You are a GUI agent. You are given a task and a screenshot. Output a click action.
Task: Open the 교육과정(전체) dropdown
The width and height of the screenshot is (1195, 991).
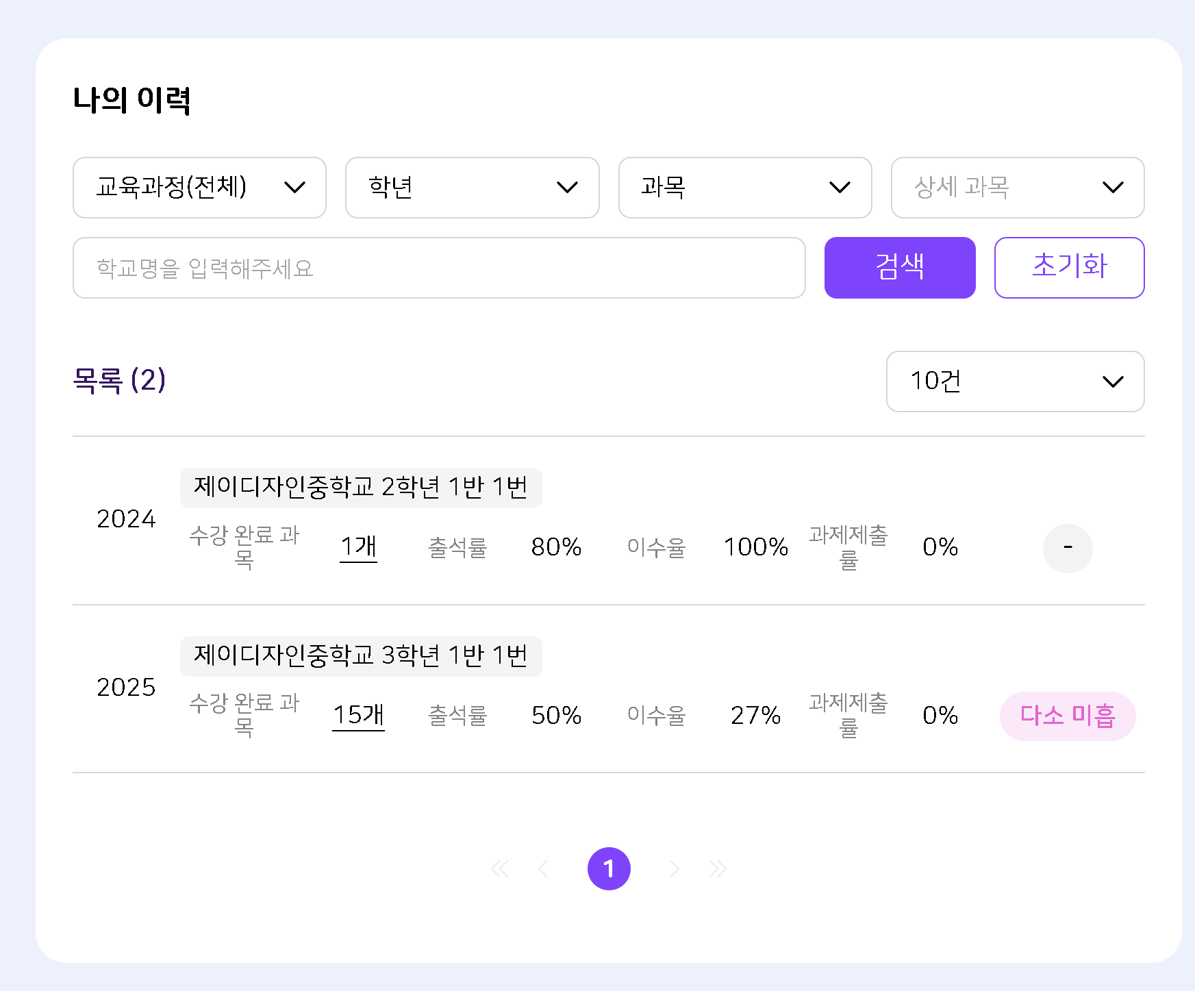point(199,188)
